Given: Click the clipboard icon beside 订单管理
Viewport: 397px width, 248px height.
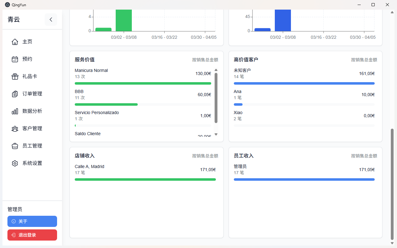Looking at the screenshot, I should pyautogui.click(x=15, y=94).
